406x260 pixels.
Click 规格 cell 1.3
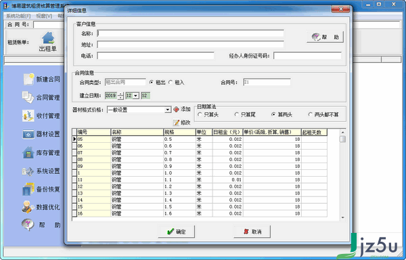tap(179, 193)
